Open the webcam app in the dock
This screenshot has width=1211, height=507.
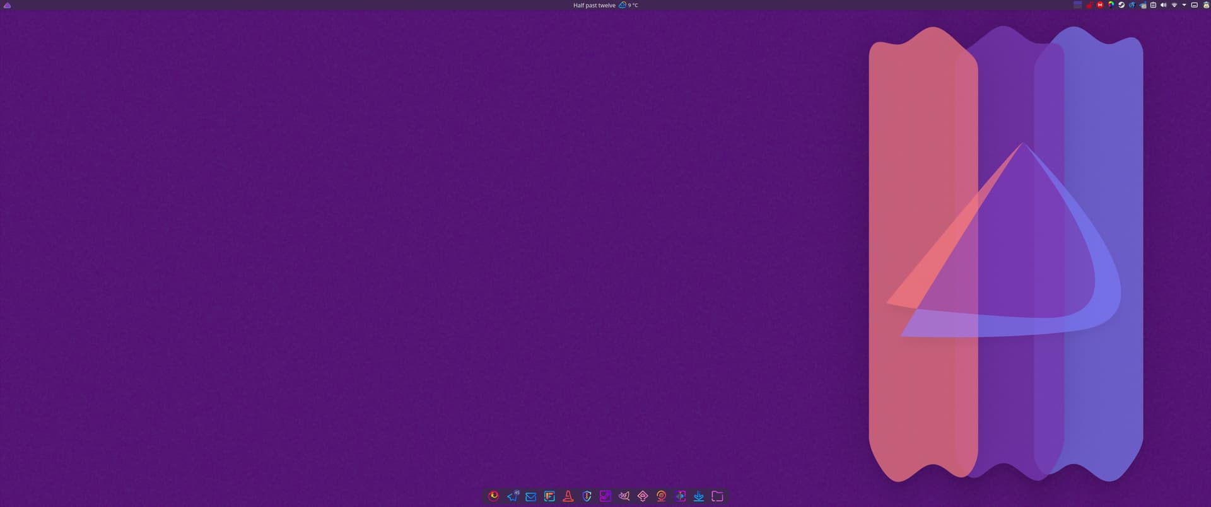coord(661,496)
